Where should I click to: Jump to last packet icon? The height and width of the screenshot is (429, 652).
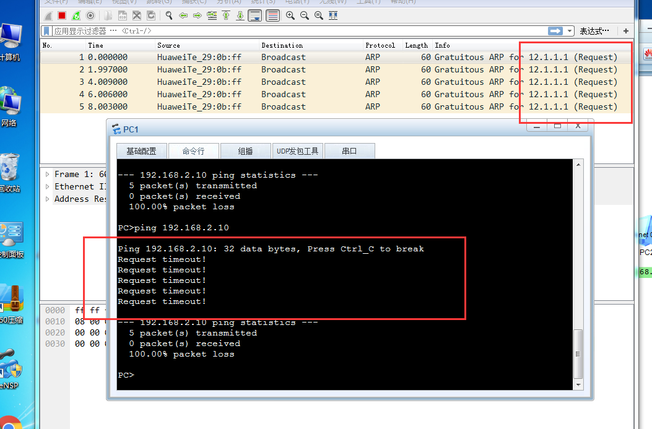240,16
